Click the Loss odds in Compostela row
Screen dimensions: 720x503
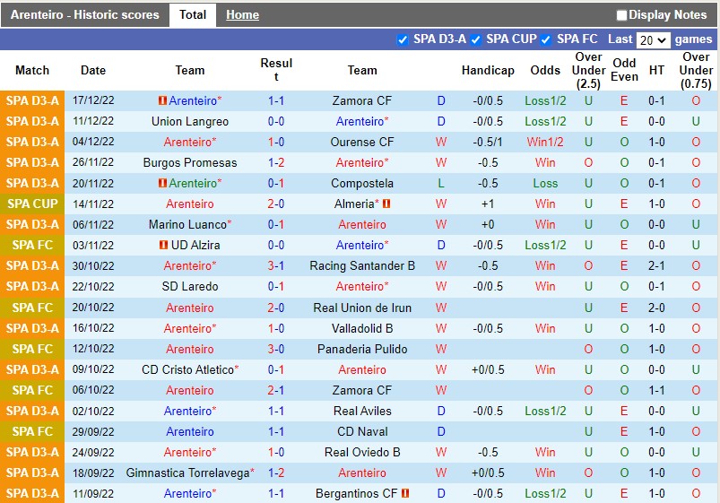(545, 183)
